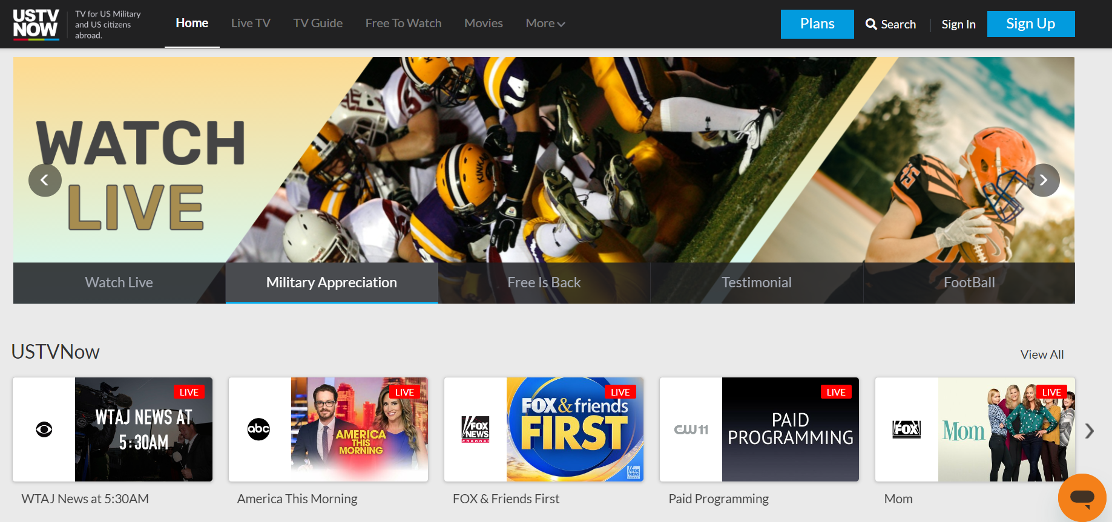Click the Sign Up button

tap(1031, 24)
